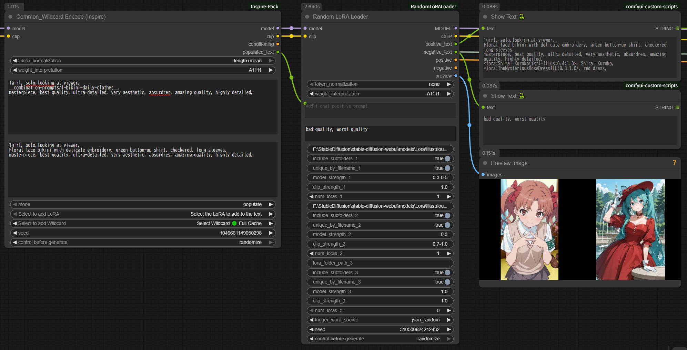687x350 pixels.
Task: Click the model_strength_2 value field
Action: coord(380,234)
